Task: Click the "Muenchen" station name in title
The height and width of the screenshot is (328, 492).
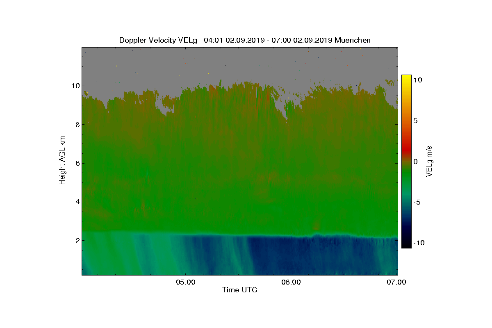Action: click(353, 40)
